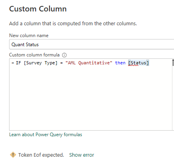This screenshot has height=163, width=174.
Task: Click the New column name input field
Action: pyautogui.click(x=92, y=44)
